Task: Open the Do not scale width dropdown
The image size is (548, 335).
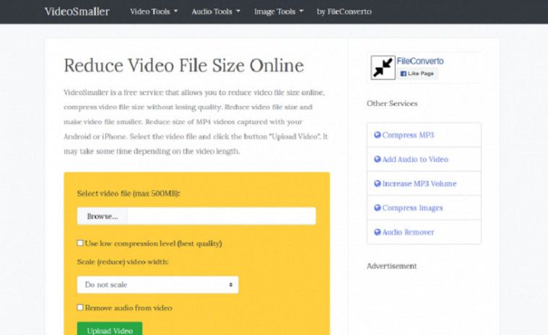Action: [x=157, y=285]
